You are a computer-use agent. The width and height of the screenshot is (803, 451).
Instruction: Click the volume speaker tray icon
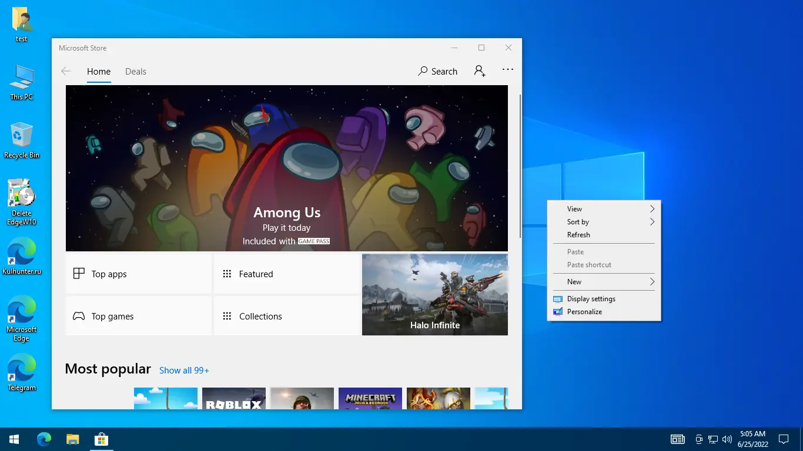tap(727, 439)
